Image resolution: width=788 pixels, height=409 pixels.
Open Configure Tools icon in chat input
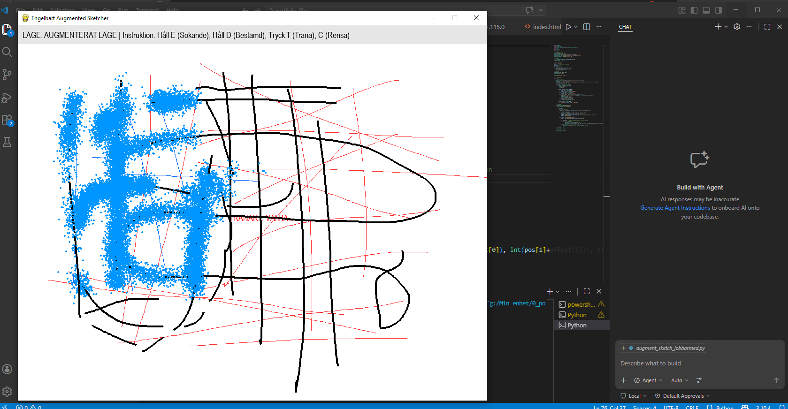tap(699, 380)
